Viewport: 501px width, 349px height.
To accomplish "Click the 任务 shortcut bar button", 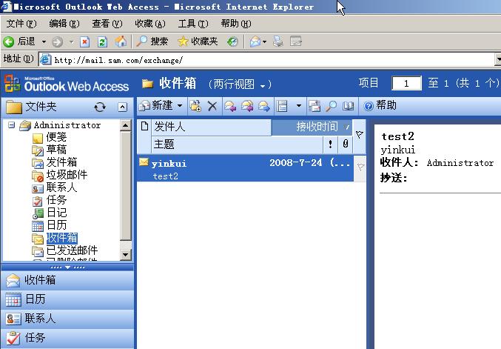I will 67,338.
